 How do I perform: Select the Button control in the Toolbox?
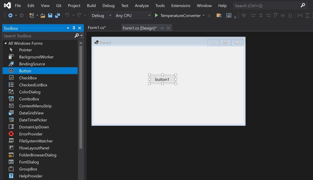point(25,71)
